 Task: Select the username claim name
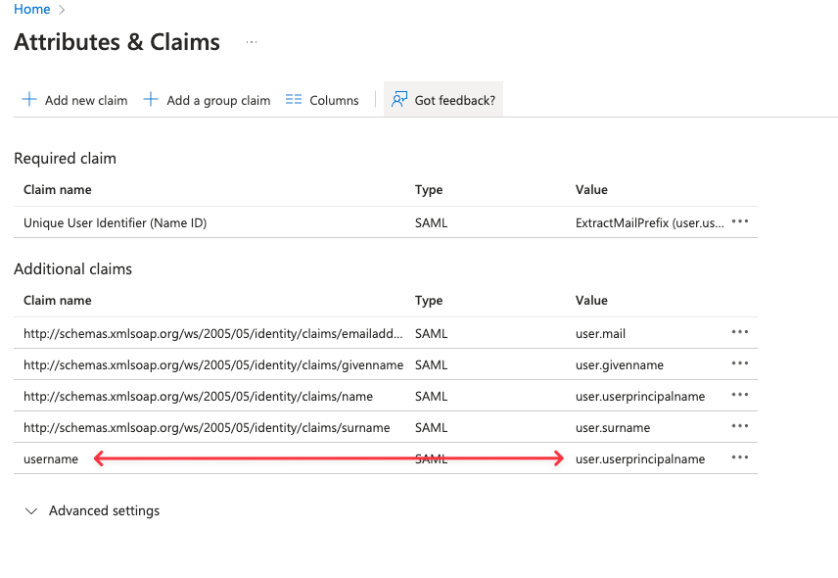point(51,459)
